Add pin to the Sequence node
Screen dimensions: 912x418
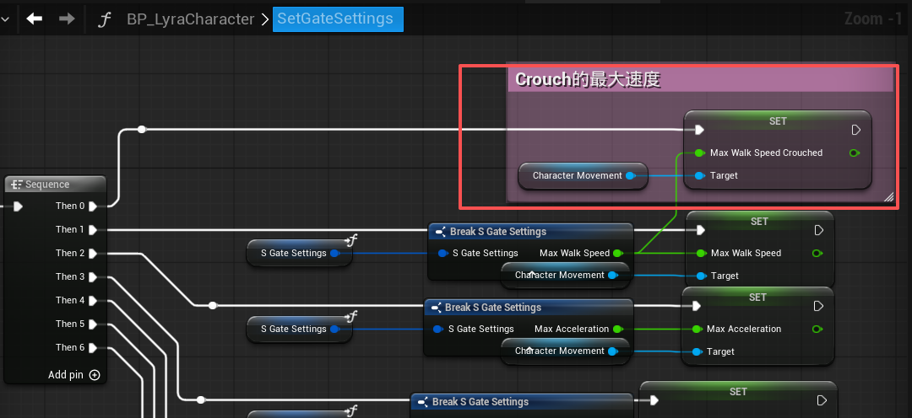coord(74,375)
